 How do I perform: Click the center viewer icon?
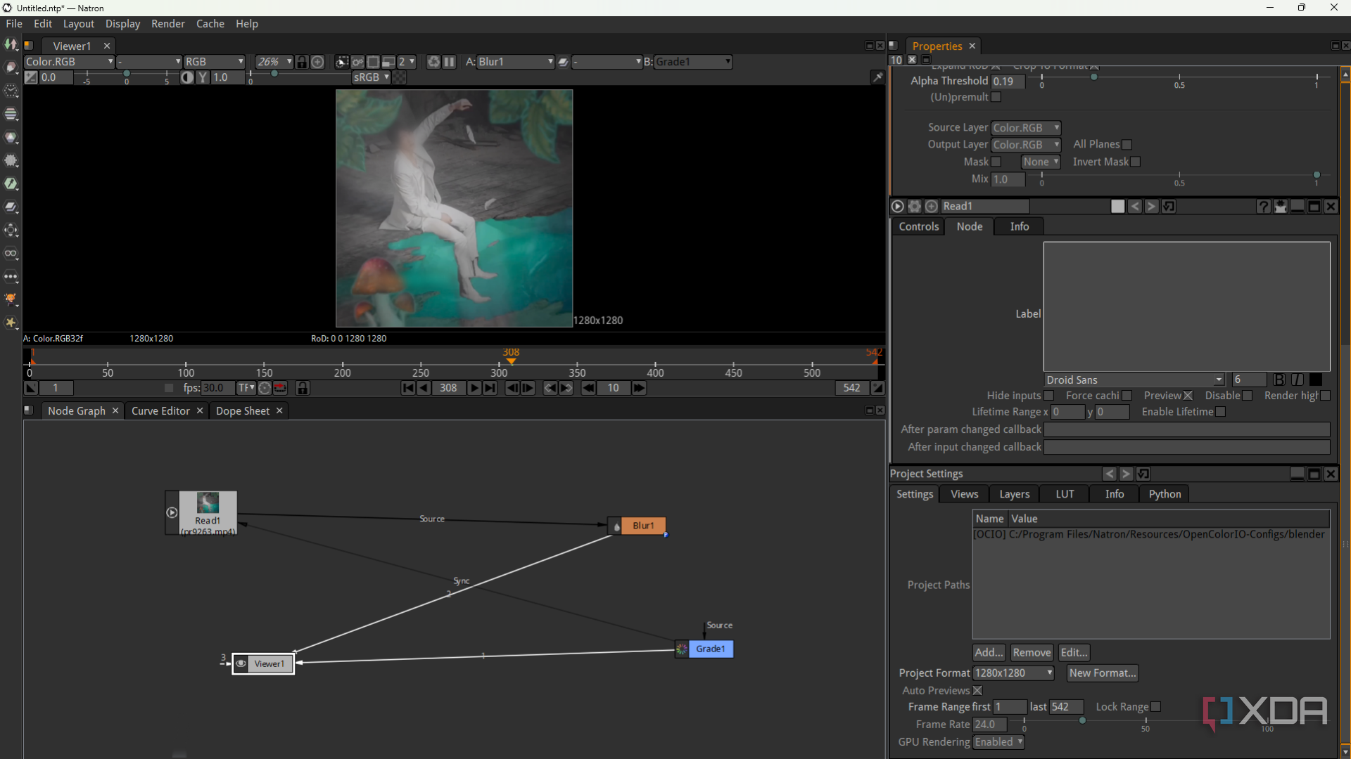coord(318,62)
